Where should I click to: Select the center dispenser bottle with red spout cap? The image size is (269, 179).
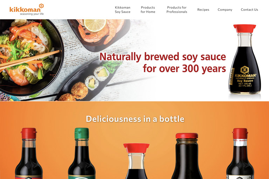point(136,161)
